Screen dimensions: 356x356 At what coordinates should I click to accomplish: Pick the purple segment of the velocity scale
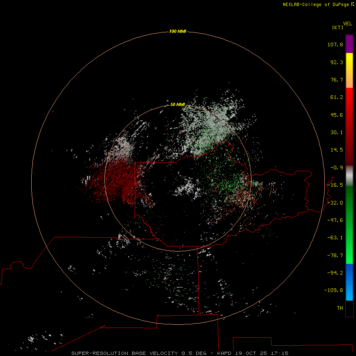coord(349,44)
